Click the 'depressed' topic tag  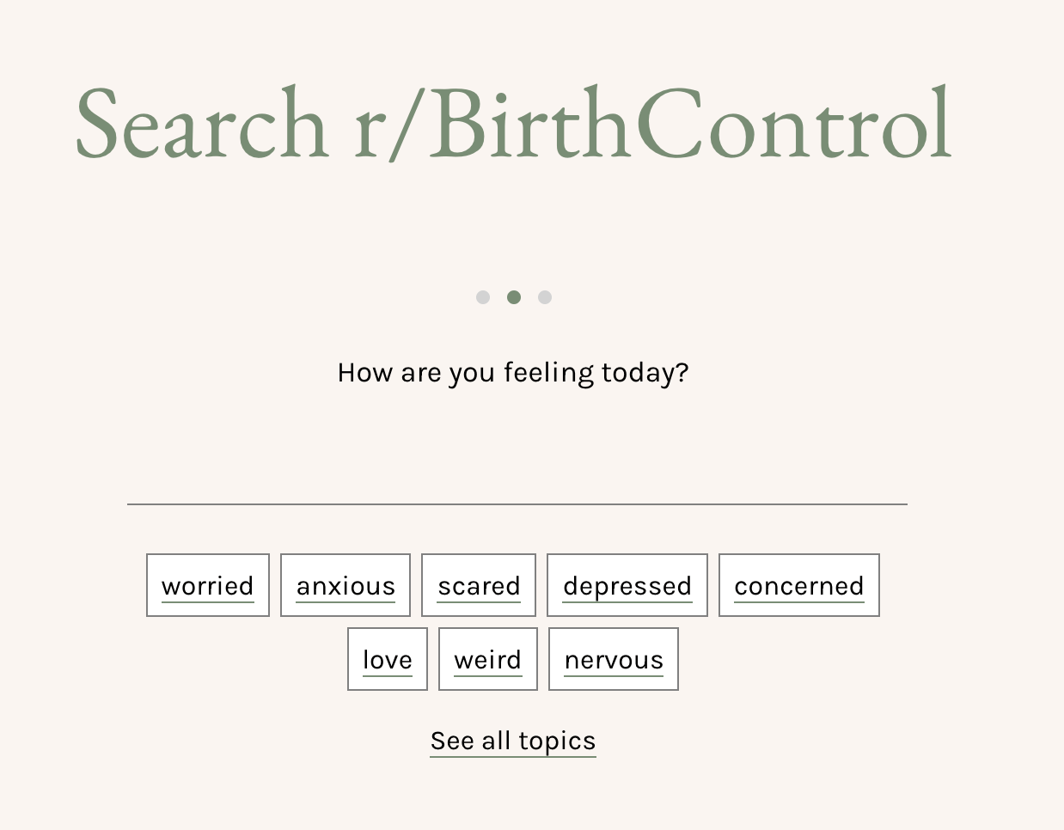(x=627, y=586)
